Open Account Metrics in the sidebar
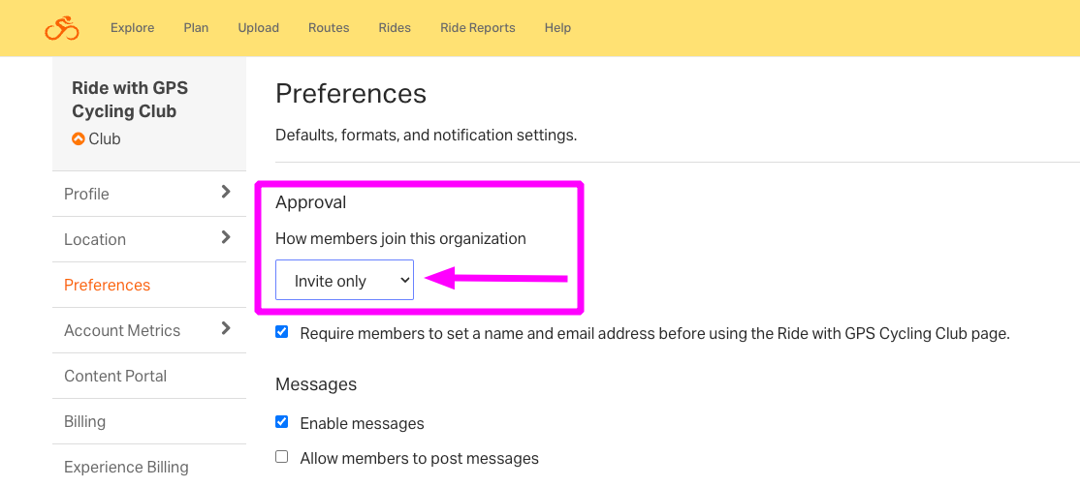 click(x=122, y=330)
